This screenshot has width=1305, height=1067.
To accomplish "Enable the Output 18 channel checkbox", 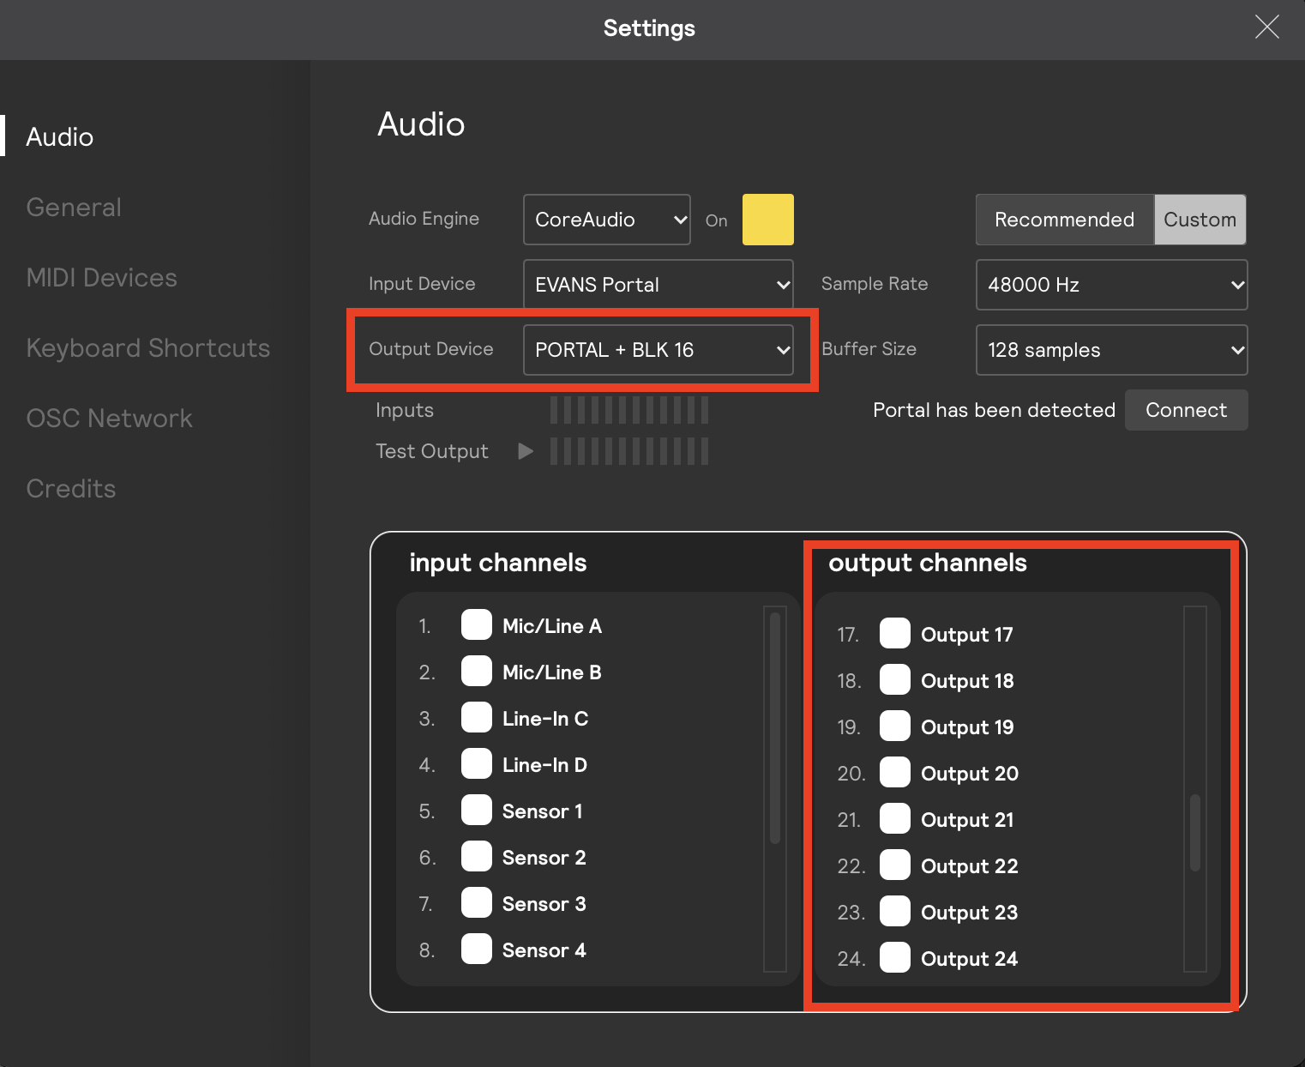I will tap(895, 680).
